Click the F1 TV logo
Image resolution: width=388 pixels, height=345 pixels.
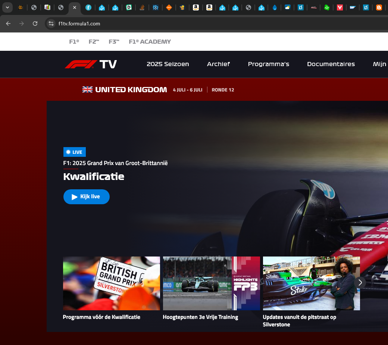pos(91,64)
